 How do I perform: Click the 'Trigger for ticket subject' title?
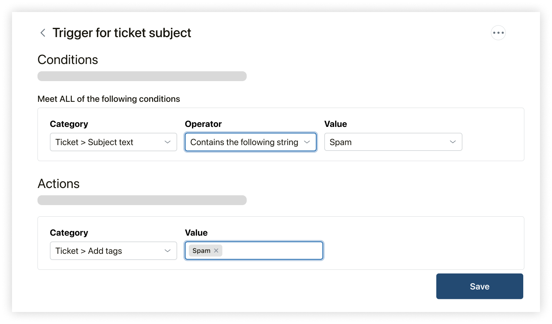click(122, 33)
